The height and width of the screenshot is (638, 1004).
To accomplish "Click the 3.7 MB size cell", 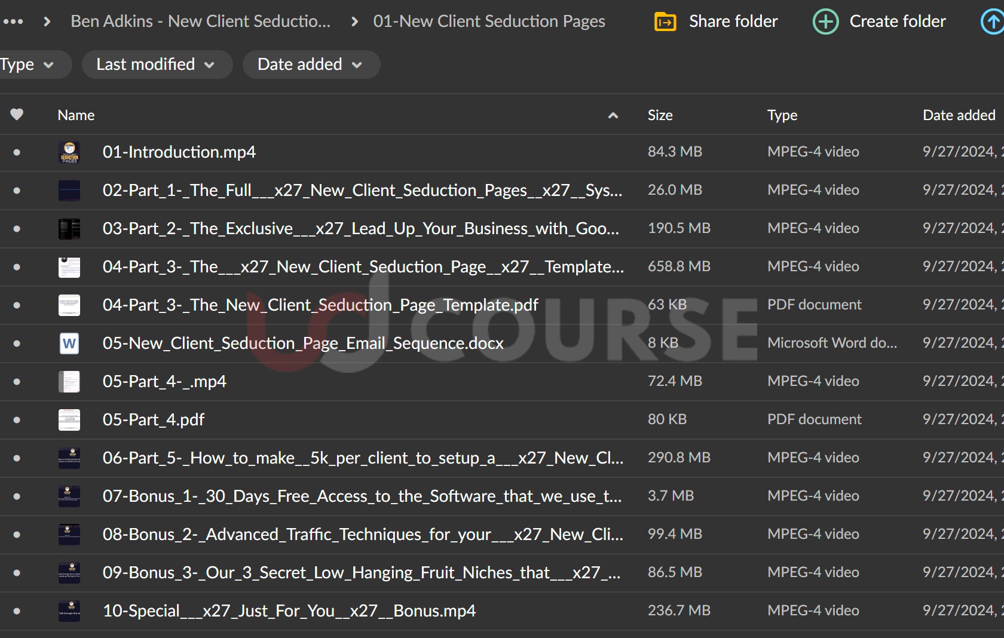I will tap(671, 496).
